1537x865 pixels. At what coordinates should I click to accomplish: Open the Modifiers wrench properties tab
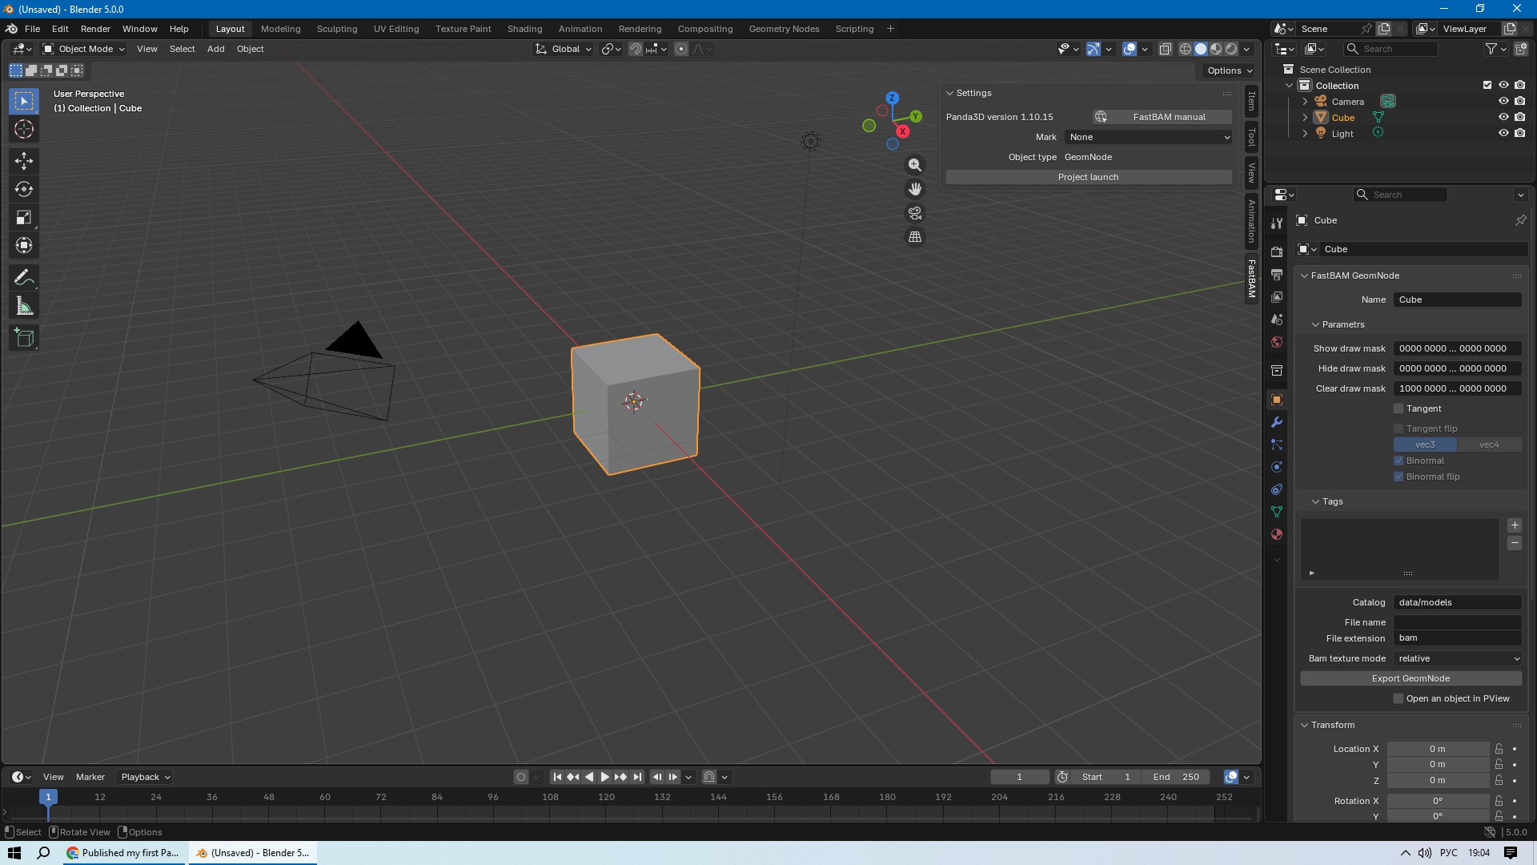(1277, 422)
